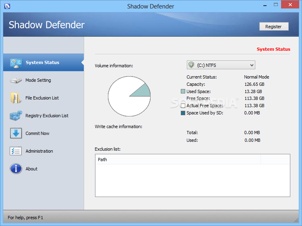Image resolution: width=302 pixels, height=226 pixels.
Task: Select Commit Now in sidebar
Action: (x=37, y=133)
